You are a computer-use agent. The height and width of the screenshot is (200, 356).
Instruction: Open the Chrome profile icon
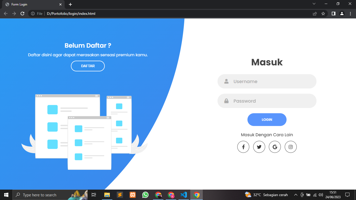coord(342,14)
